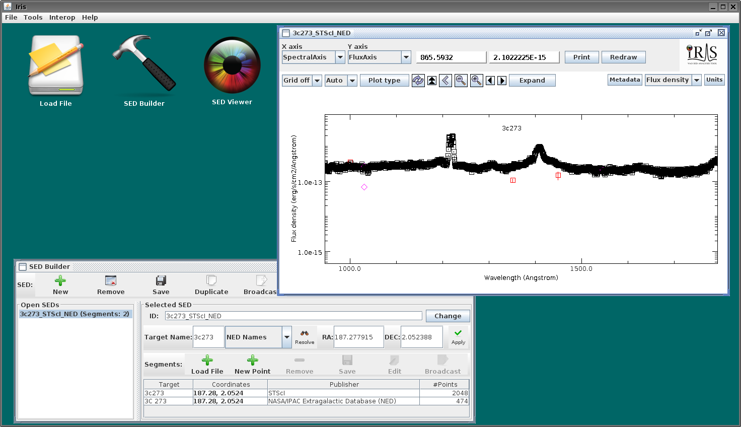Open the Tools menu

33,17
